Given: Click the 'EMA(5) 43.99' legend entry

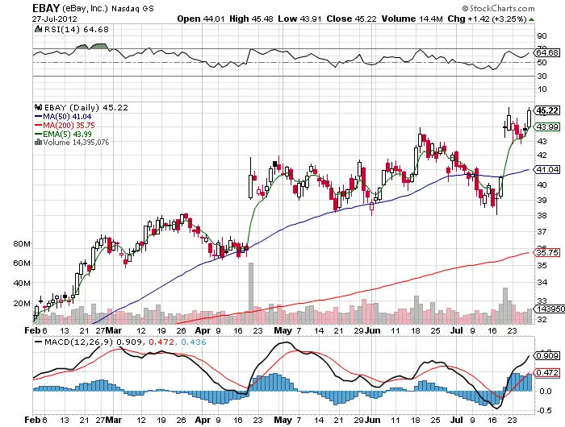Looking at the screenshot, I should pos(67,134).
